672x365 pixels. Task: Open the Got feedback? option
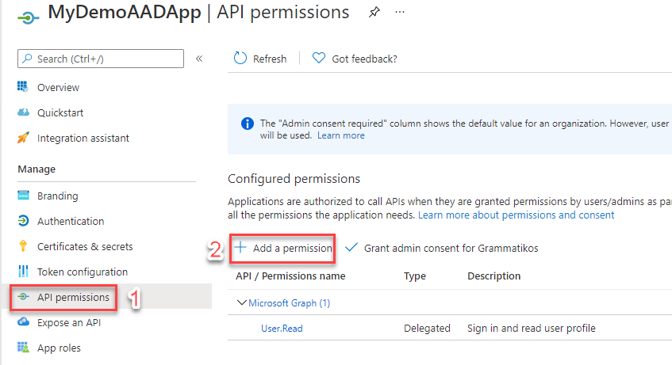click(364, 59)
